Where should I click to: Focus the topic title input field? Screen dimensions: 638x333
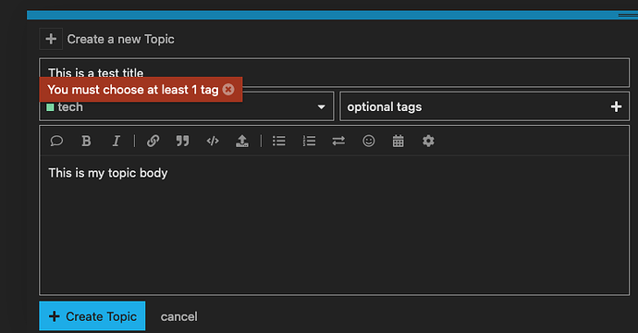(334, 72)
